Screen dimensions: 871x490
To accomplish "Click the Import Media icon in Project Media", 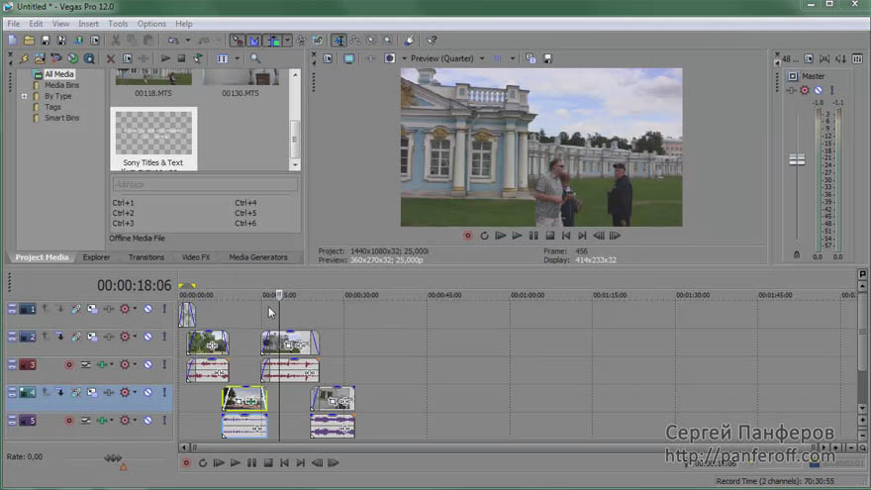I will coord(40,58).
